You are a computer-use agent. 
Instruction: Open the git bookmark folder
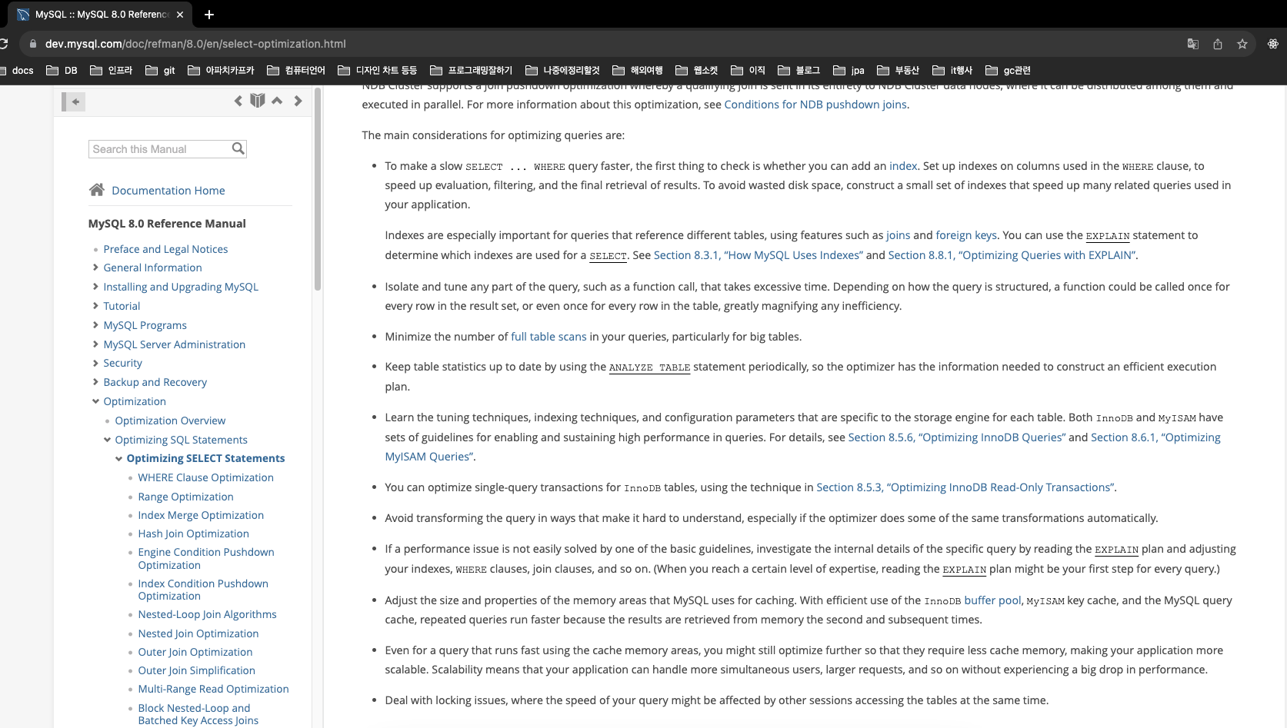(x=161, y=70)
